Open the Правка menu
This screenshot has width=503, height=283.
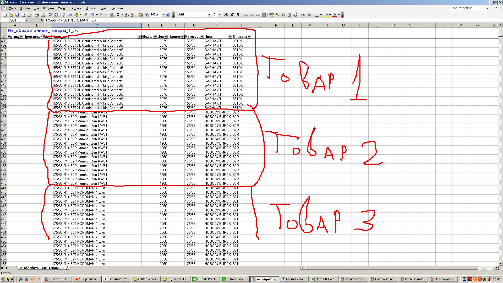pos(25,8)
